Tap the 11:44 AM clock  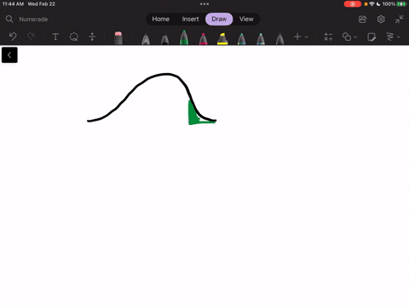tap(13, 4)
